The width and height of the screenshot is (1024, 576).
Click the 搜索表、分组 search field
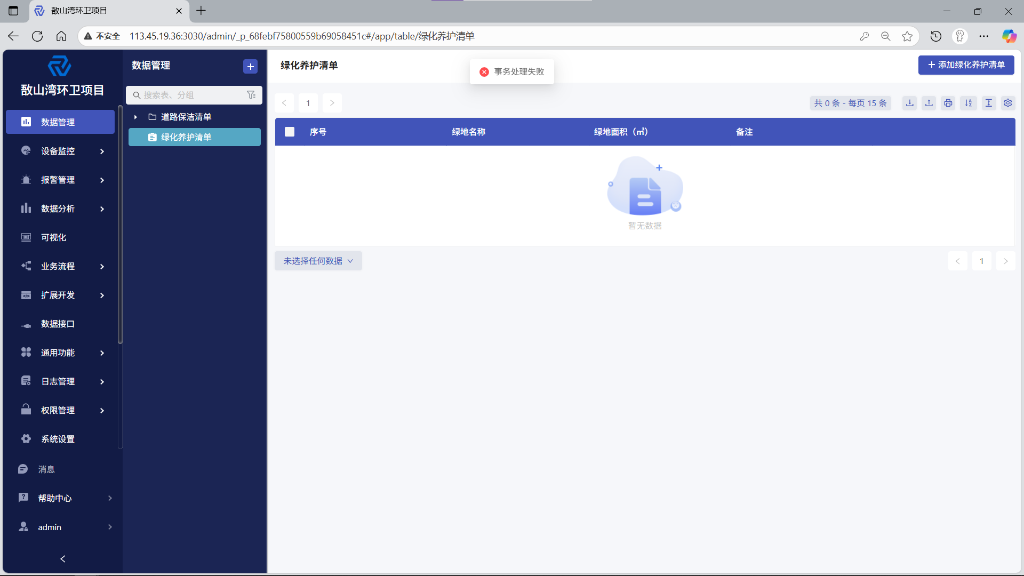click(x=189, y=95)
